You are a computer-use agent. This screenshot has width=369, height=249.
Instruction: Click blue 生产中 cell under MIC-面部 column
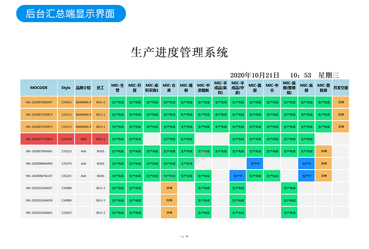(255, 163)
